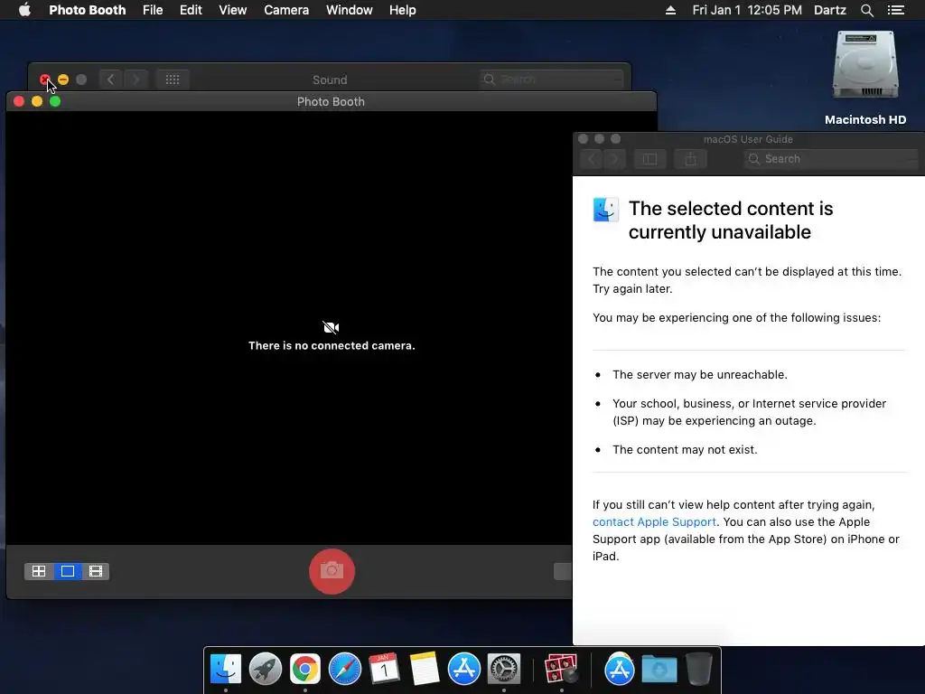Open Spotlight search icon

(x=866, y=10)
